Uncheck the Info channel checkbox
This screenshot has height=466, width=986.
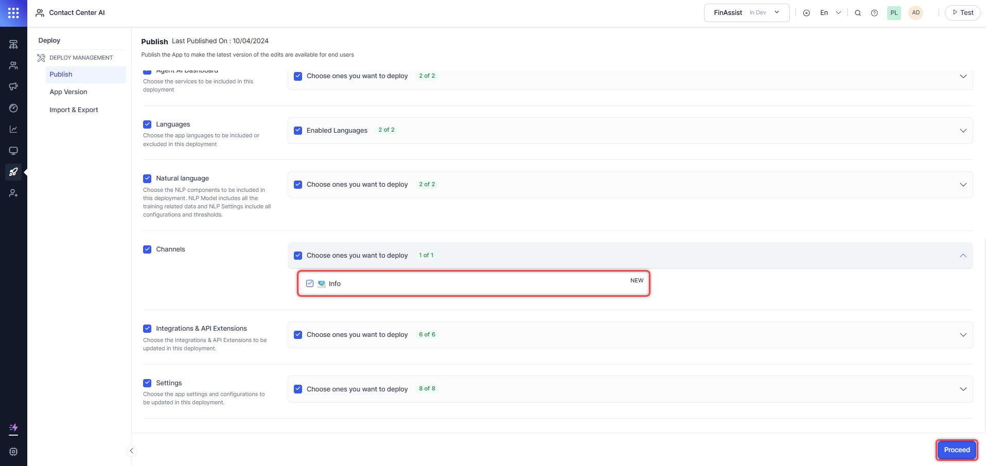(310, 283)
